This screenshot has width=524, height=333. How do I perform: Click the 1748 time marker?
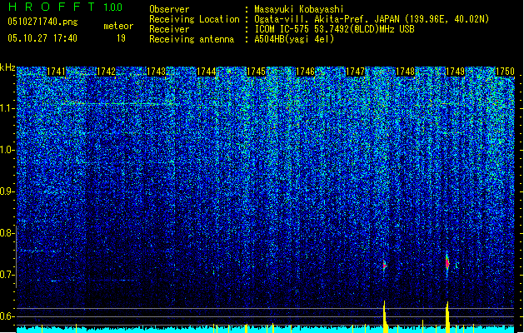tap(405, 72)
